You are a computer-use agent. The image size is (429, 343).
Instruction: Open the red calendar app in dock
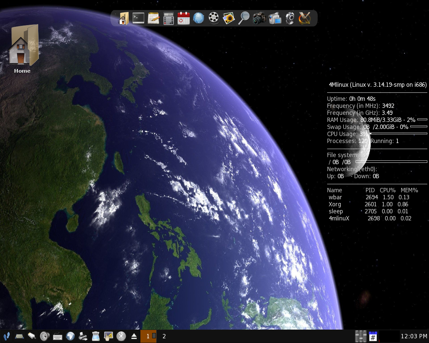tap(183, 18)
